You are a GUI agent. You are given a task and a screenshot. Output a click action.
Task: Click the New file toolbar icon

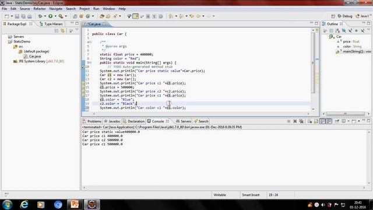6,16
